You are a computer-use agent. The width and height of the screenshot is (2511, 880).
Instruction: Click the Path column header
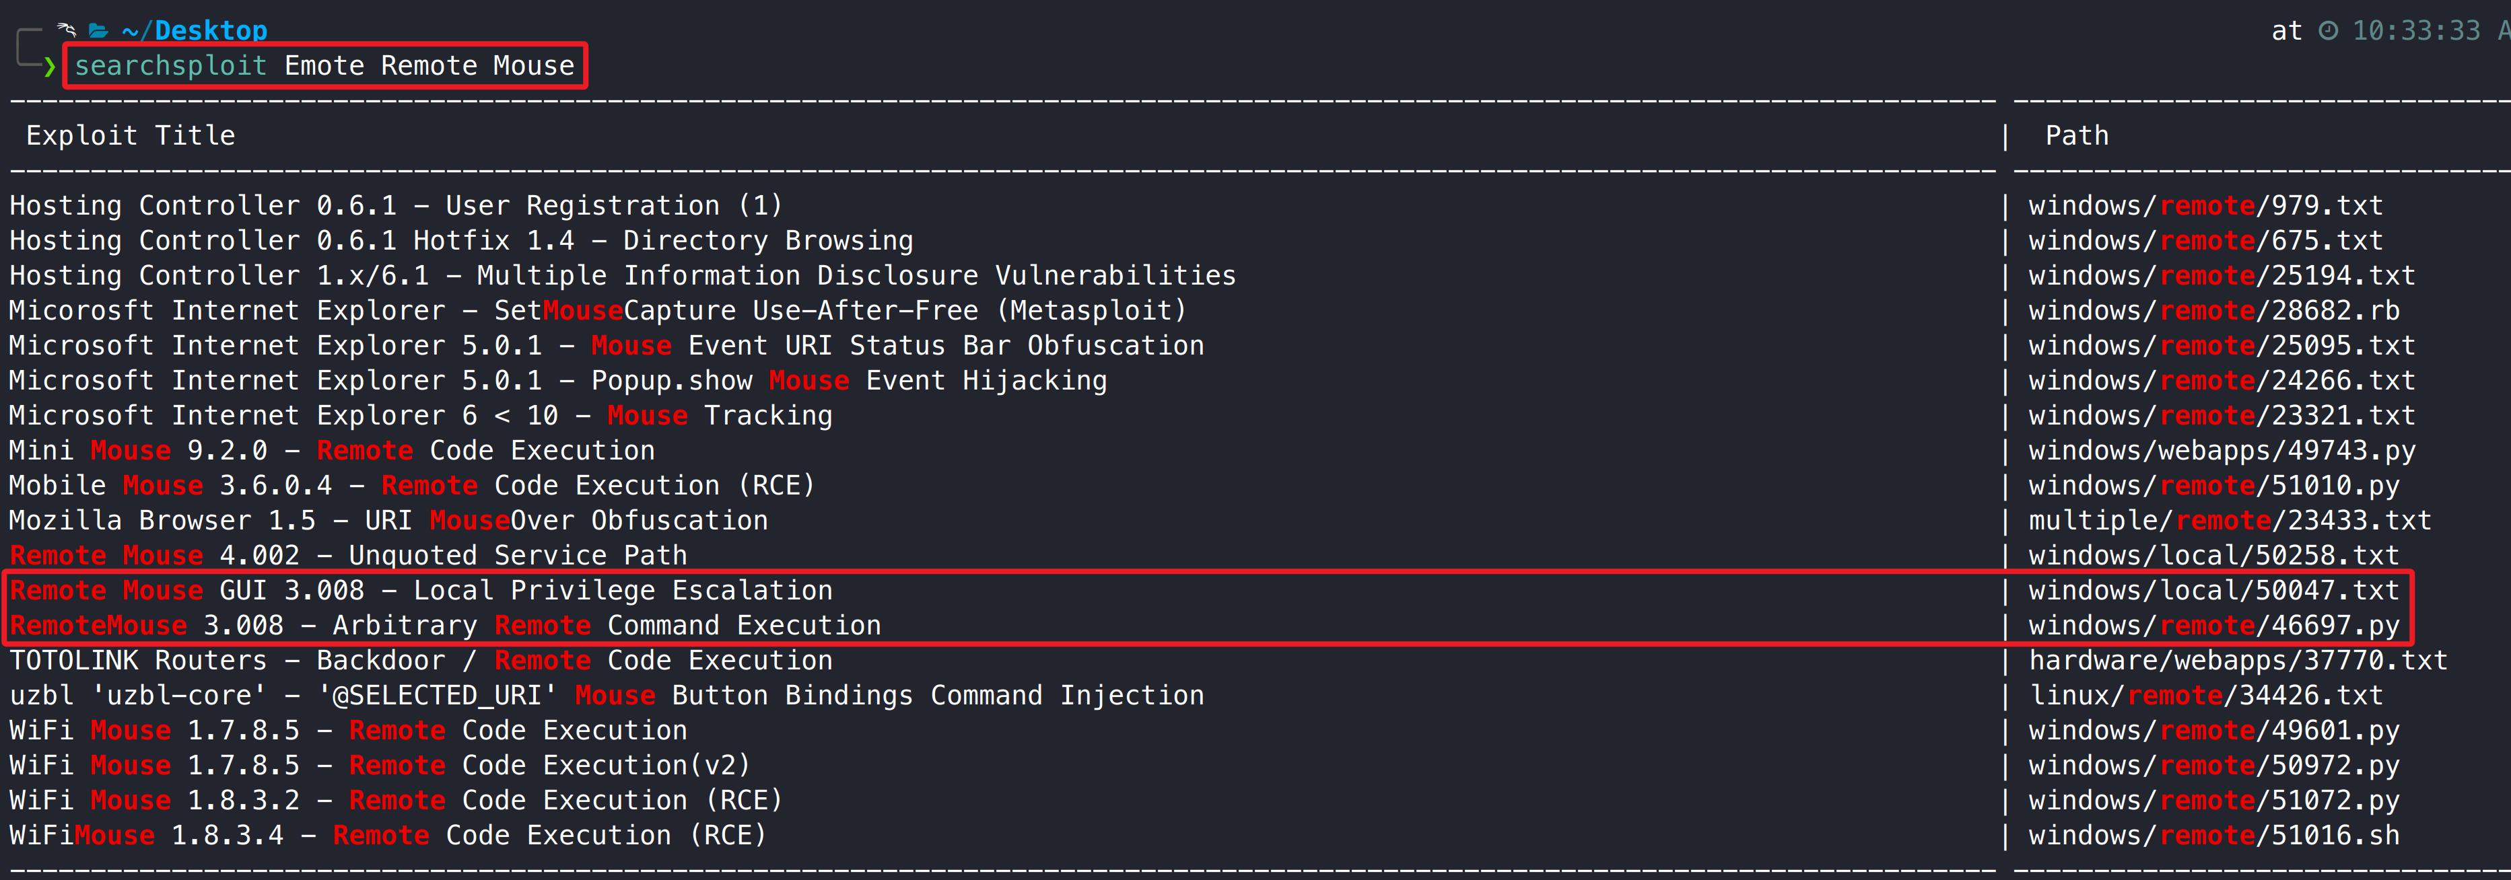pos(2076,135)
